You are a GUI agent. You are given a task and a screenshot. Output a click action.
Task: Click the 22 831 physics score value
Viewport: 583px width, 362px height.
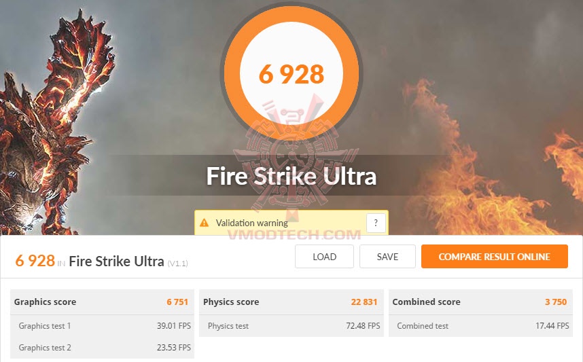click(364, 302)
